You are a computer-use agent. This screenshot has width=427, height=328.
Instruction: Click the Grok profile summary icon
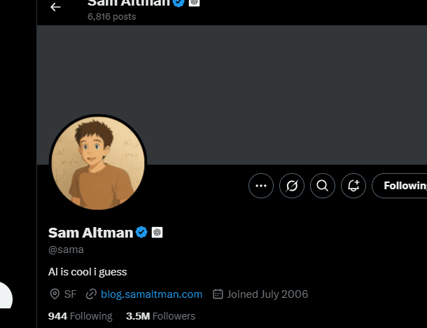(x=292, y=186)
